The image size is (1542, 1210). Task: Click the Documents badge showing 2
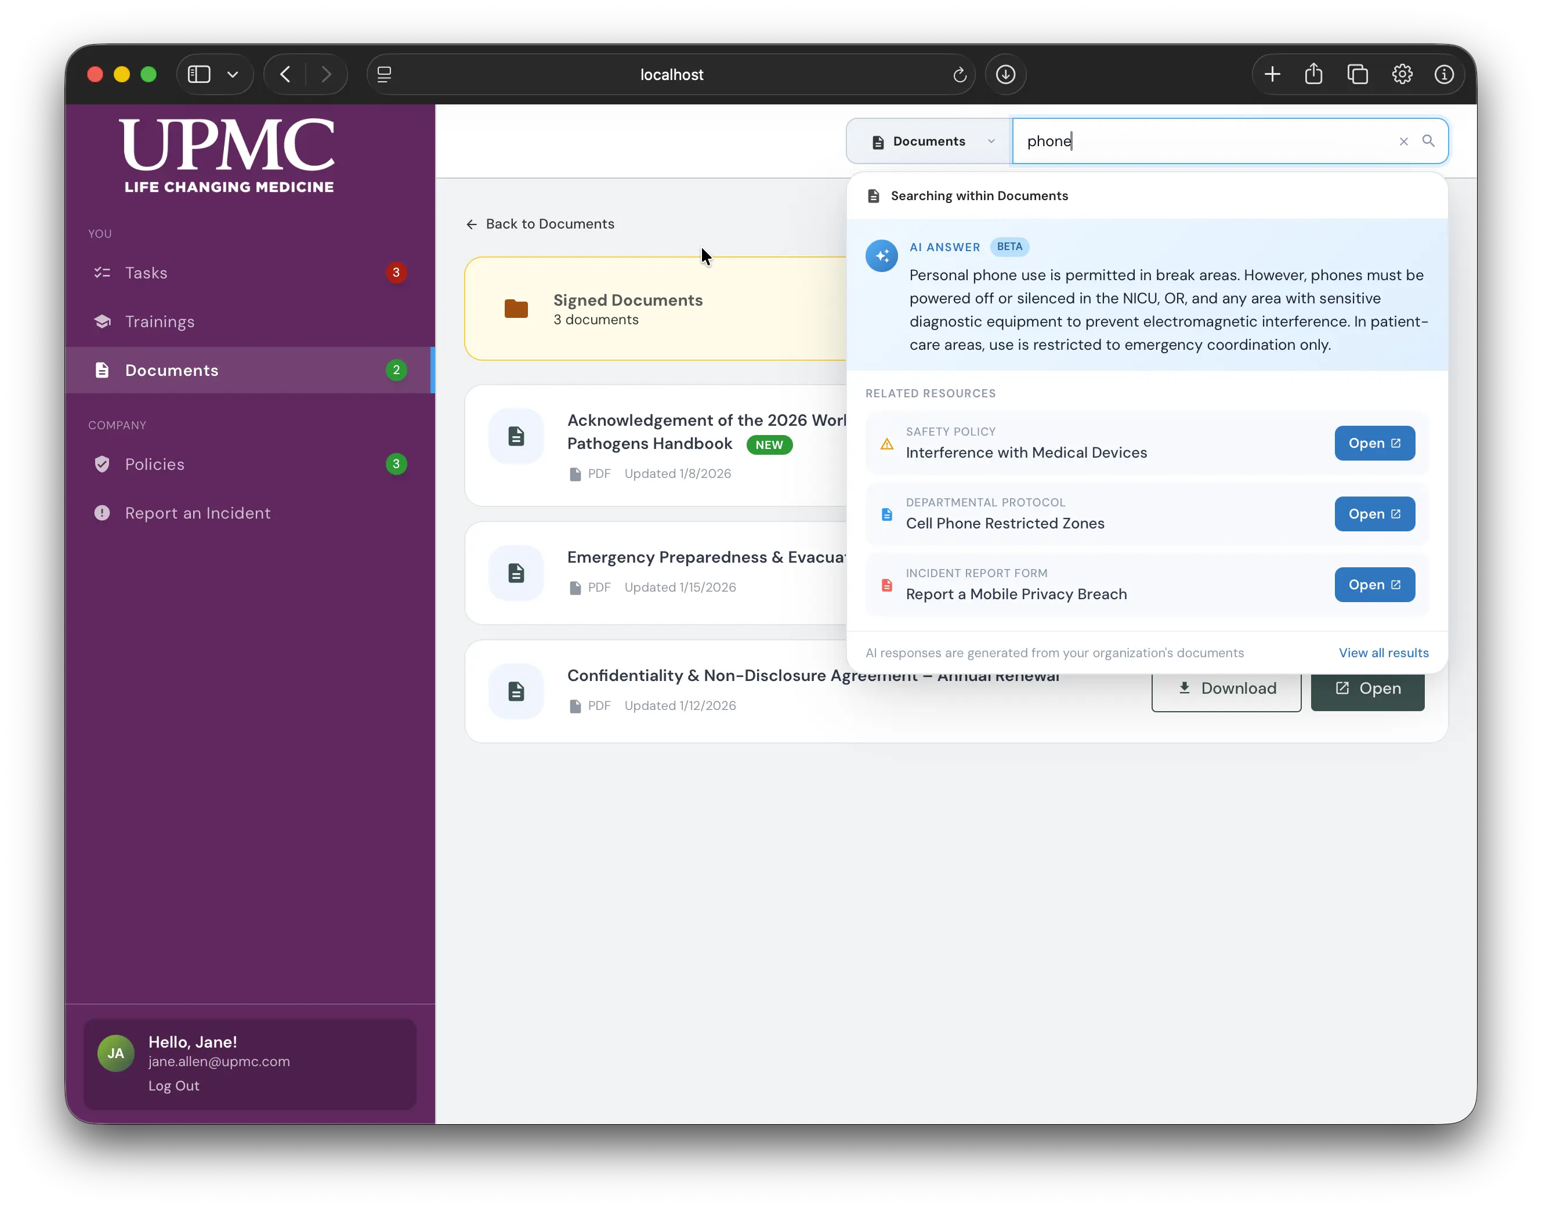[396, 371]
